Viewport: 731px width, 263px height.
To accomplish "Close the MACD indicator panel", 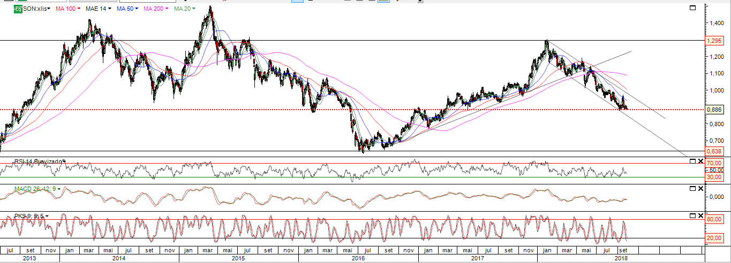I will pyautogui.click(x=701, y=189).
